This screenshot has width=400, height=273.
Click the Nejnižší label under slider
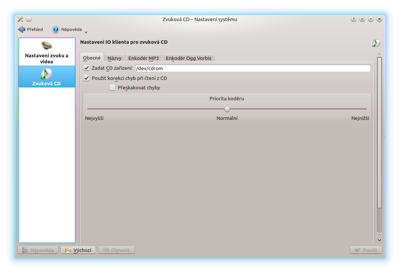pyautogui.click(x=360, y=118)
